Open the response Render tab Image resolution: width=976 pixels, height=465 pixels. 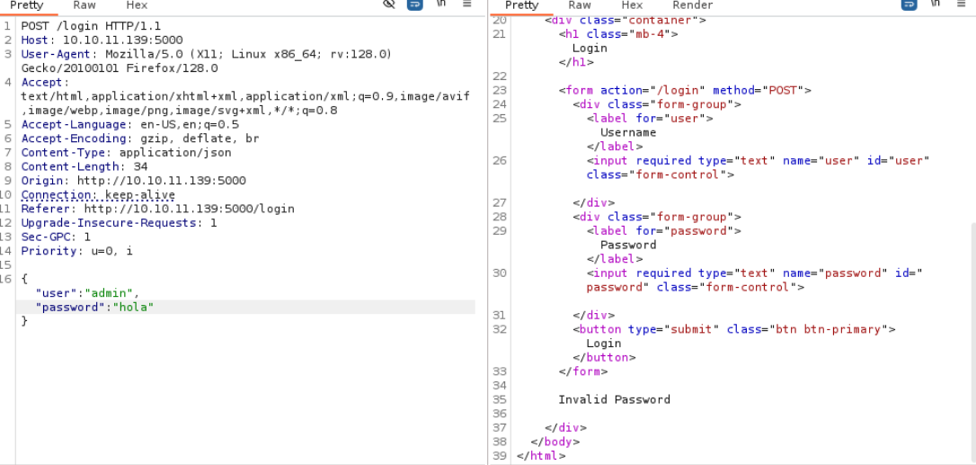(x=693, y=5)
